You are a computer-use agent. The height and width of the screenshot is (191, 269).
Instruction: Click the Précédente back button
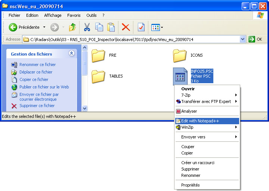click(25, 27)
